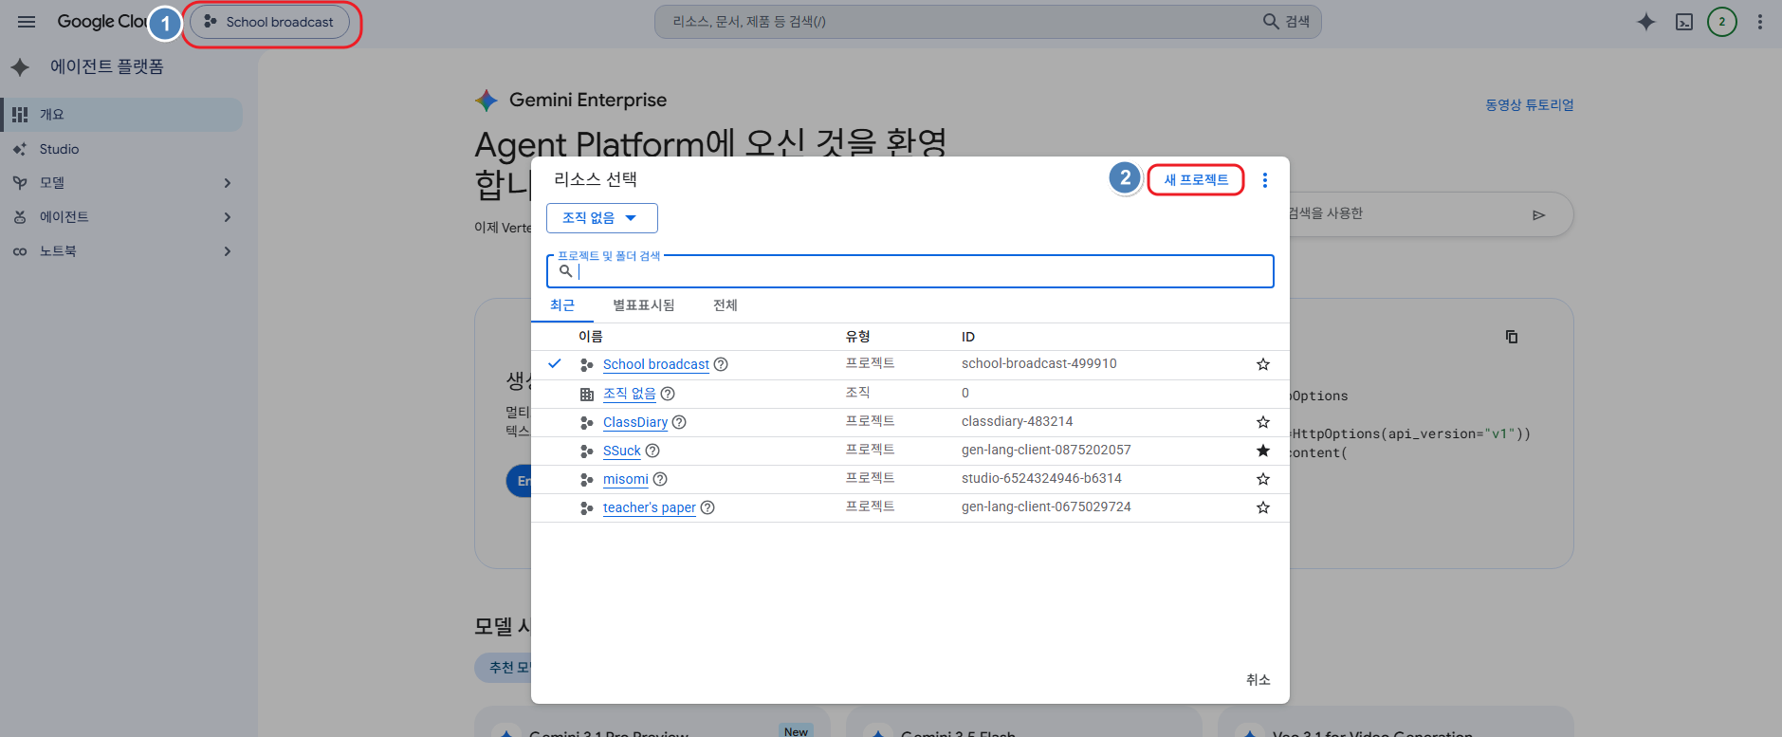Click ID text gen-lang-client-0875202057
This screenshot has width=1782, height=737.
tap(1046, 450)
